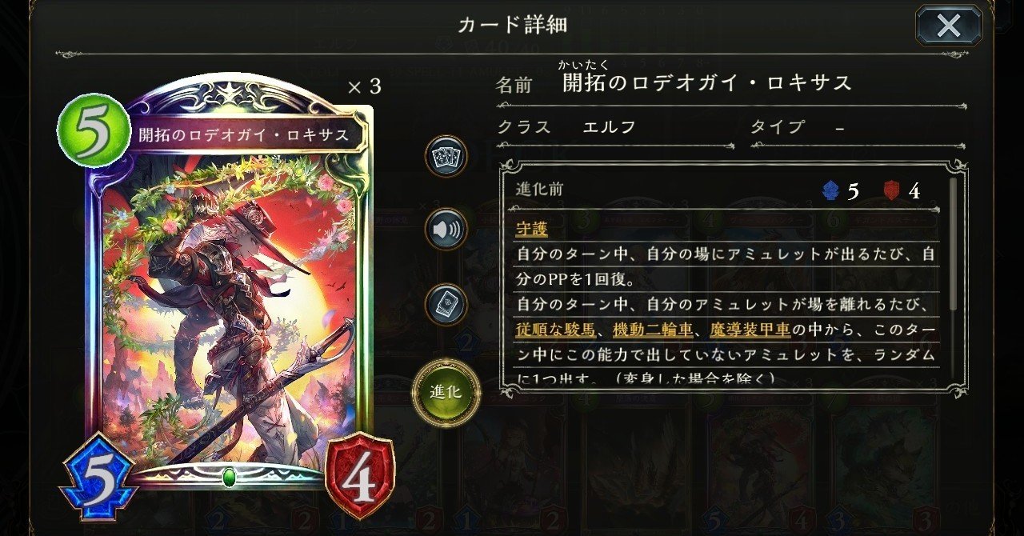Click the クラス エルフ class field
The image size is (1024, 536).
[614, 128]
